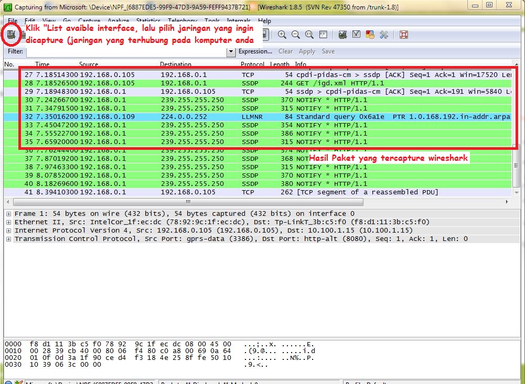The width and height of the screenshot is (525, 384).
Task: Zoom in on packet text
Action: coord(282,35)
